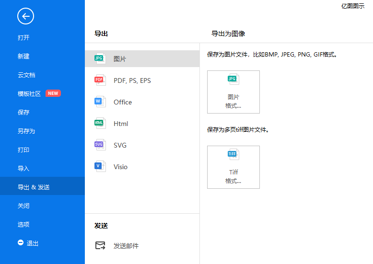This screenshot has height=264, width=373.
Task: Click the 发送 section heading
Action: pos(101,226)
